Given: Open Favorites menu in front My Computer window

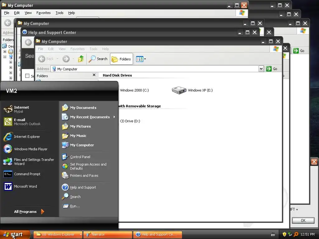Looking at the screenshot, I should click(77, 49).
